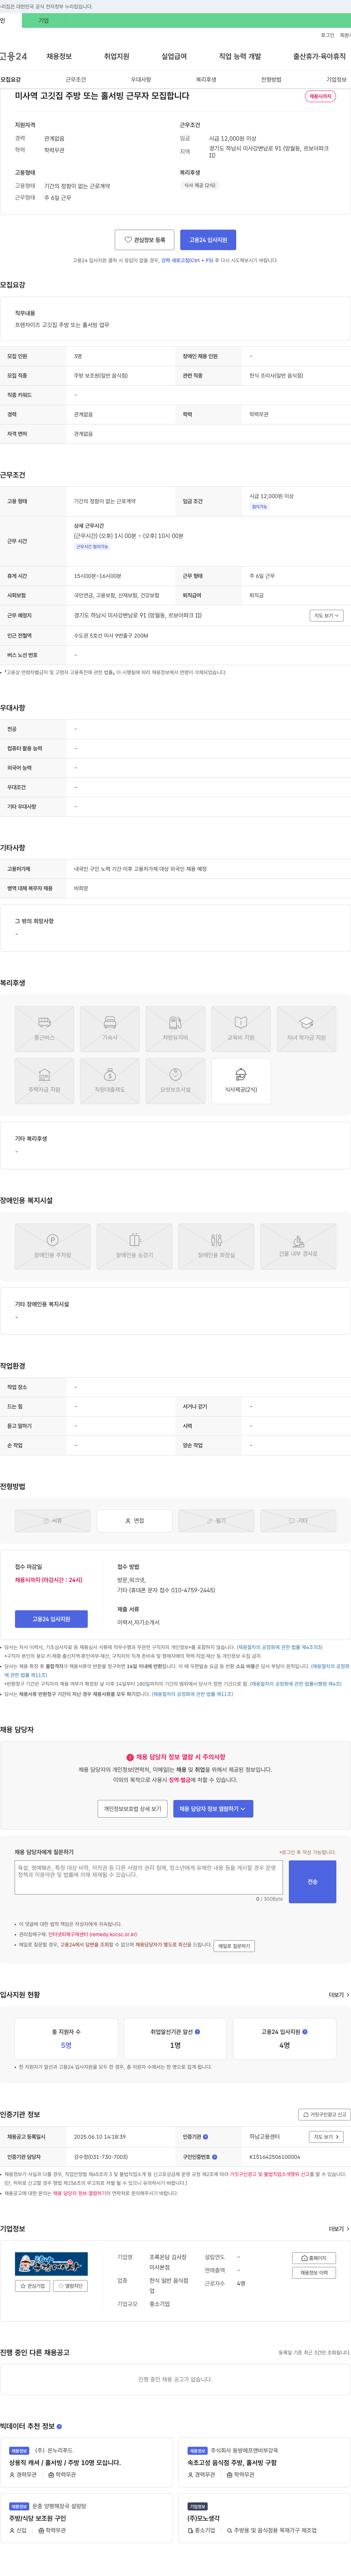
Task: Open 지도 보기 for 하남고용센터
Action: (x=326, y=2137)
